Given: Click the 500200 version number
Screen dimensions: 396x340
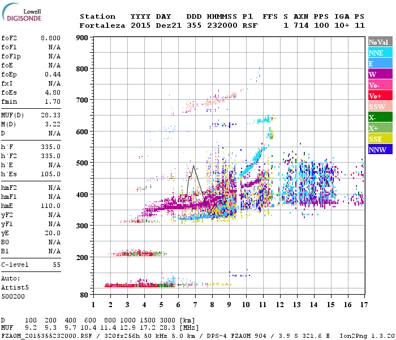Looking at the screenshot, I should pos(13,296).
